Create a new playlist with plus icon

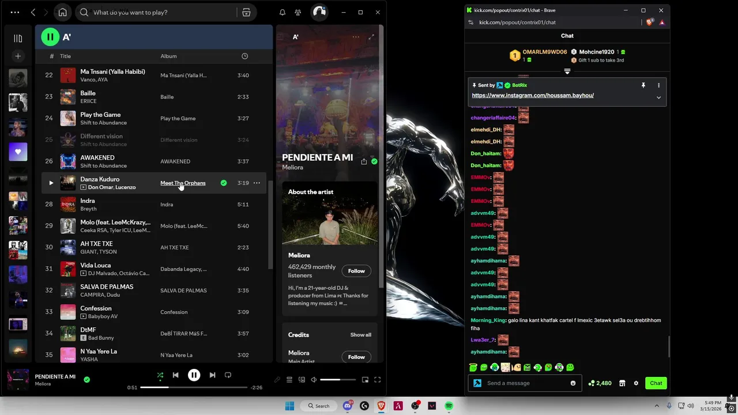[x=18, y=56]
